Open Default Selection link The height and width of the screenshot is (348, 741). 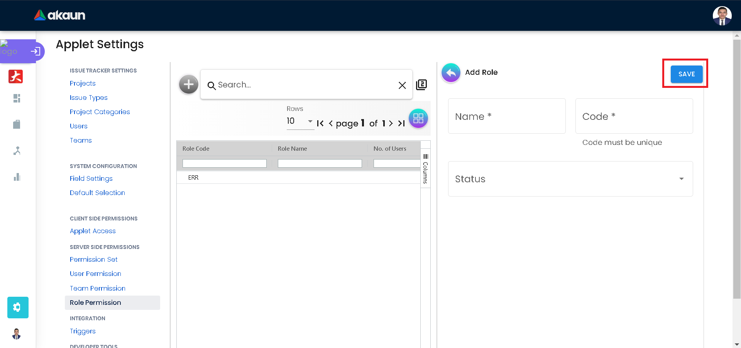(x=97, y=193)
